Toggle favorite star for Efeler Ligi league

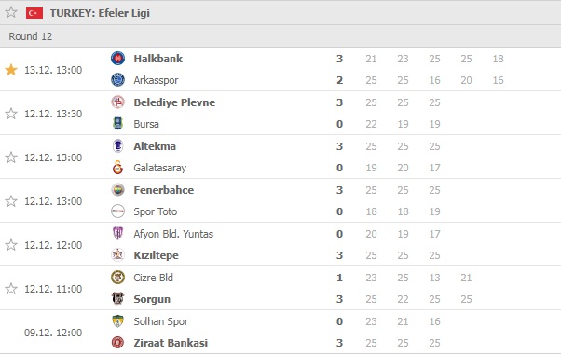[11, 12]
